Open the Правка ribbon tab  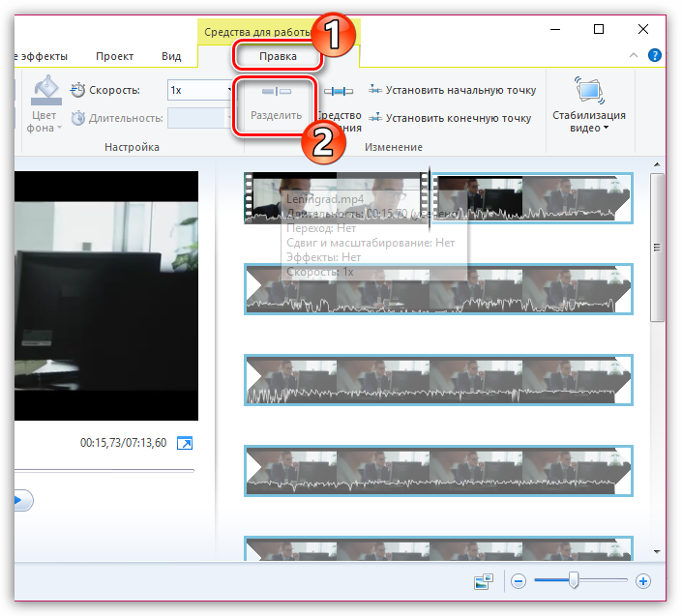click(x=278, y=56)
